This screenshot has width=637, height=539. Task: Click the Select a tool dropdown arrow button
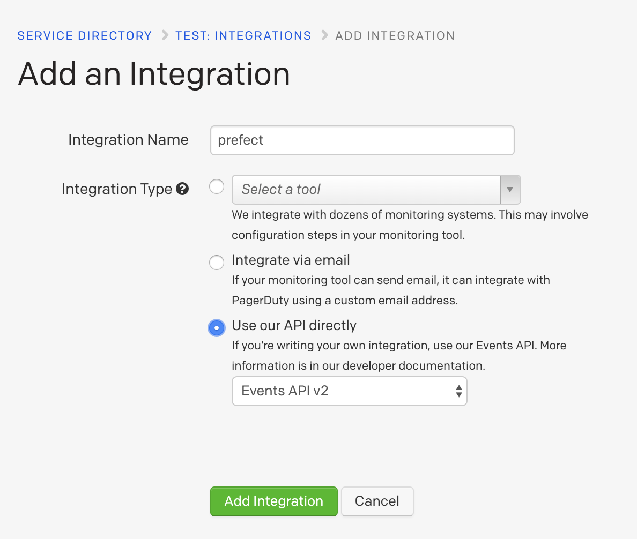[x=510, y=190]
